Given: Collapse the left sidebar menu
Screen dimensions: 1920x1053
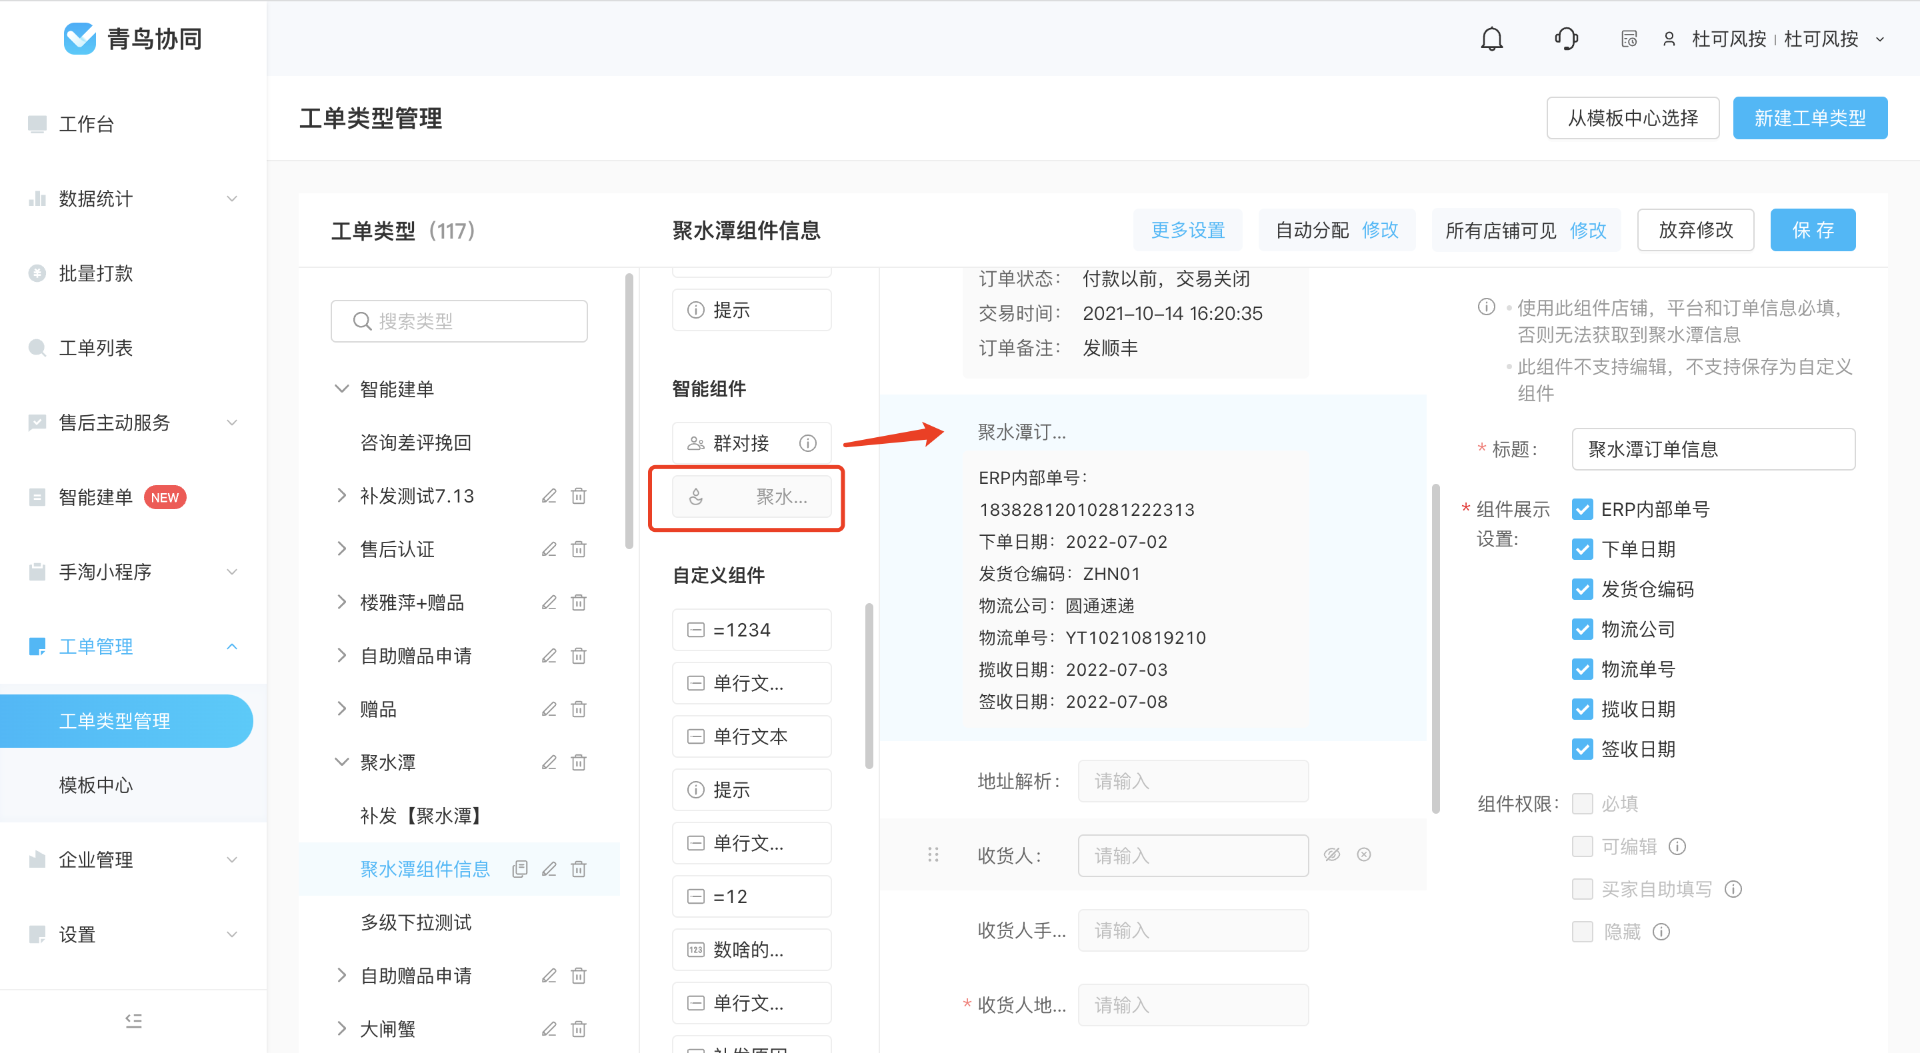Looking at the screenshot, I should [x=133, y=1020].
